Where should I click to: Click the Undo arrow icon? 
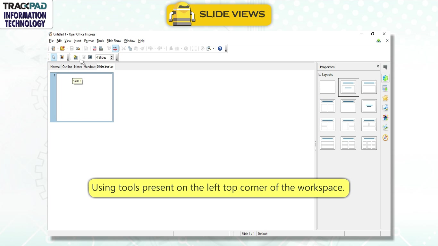[x=150, y=48]
